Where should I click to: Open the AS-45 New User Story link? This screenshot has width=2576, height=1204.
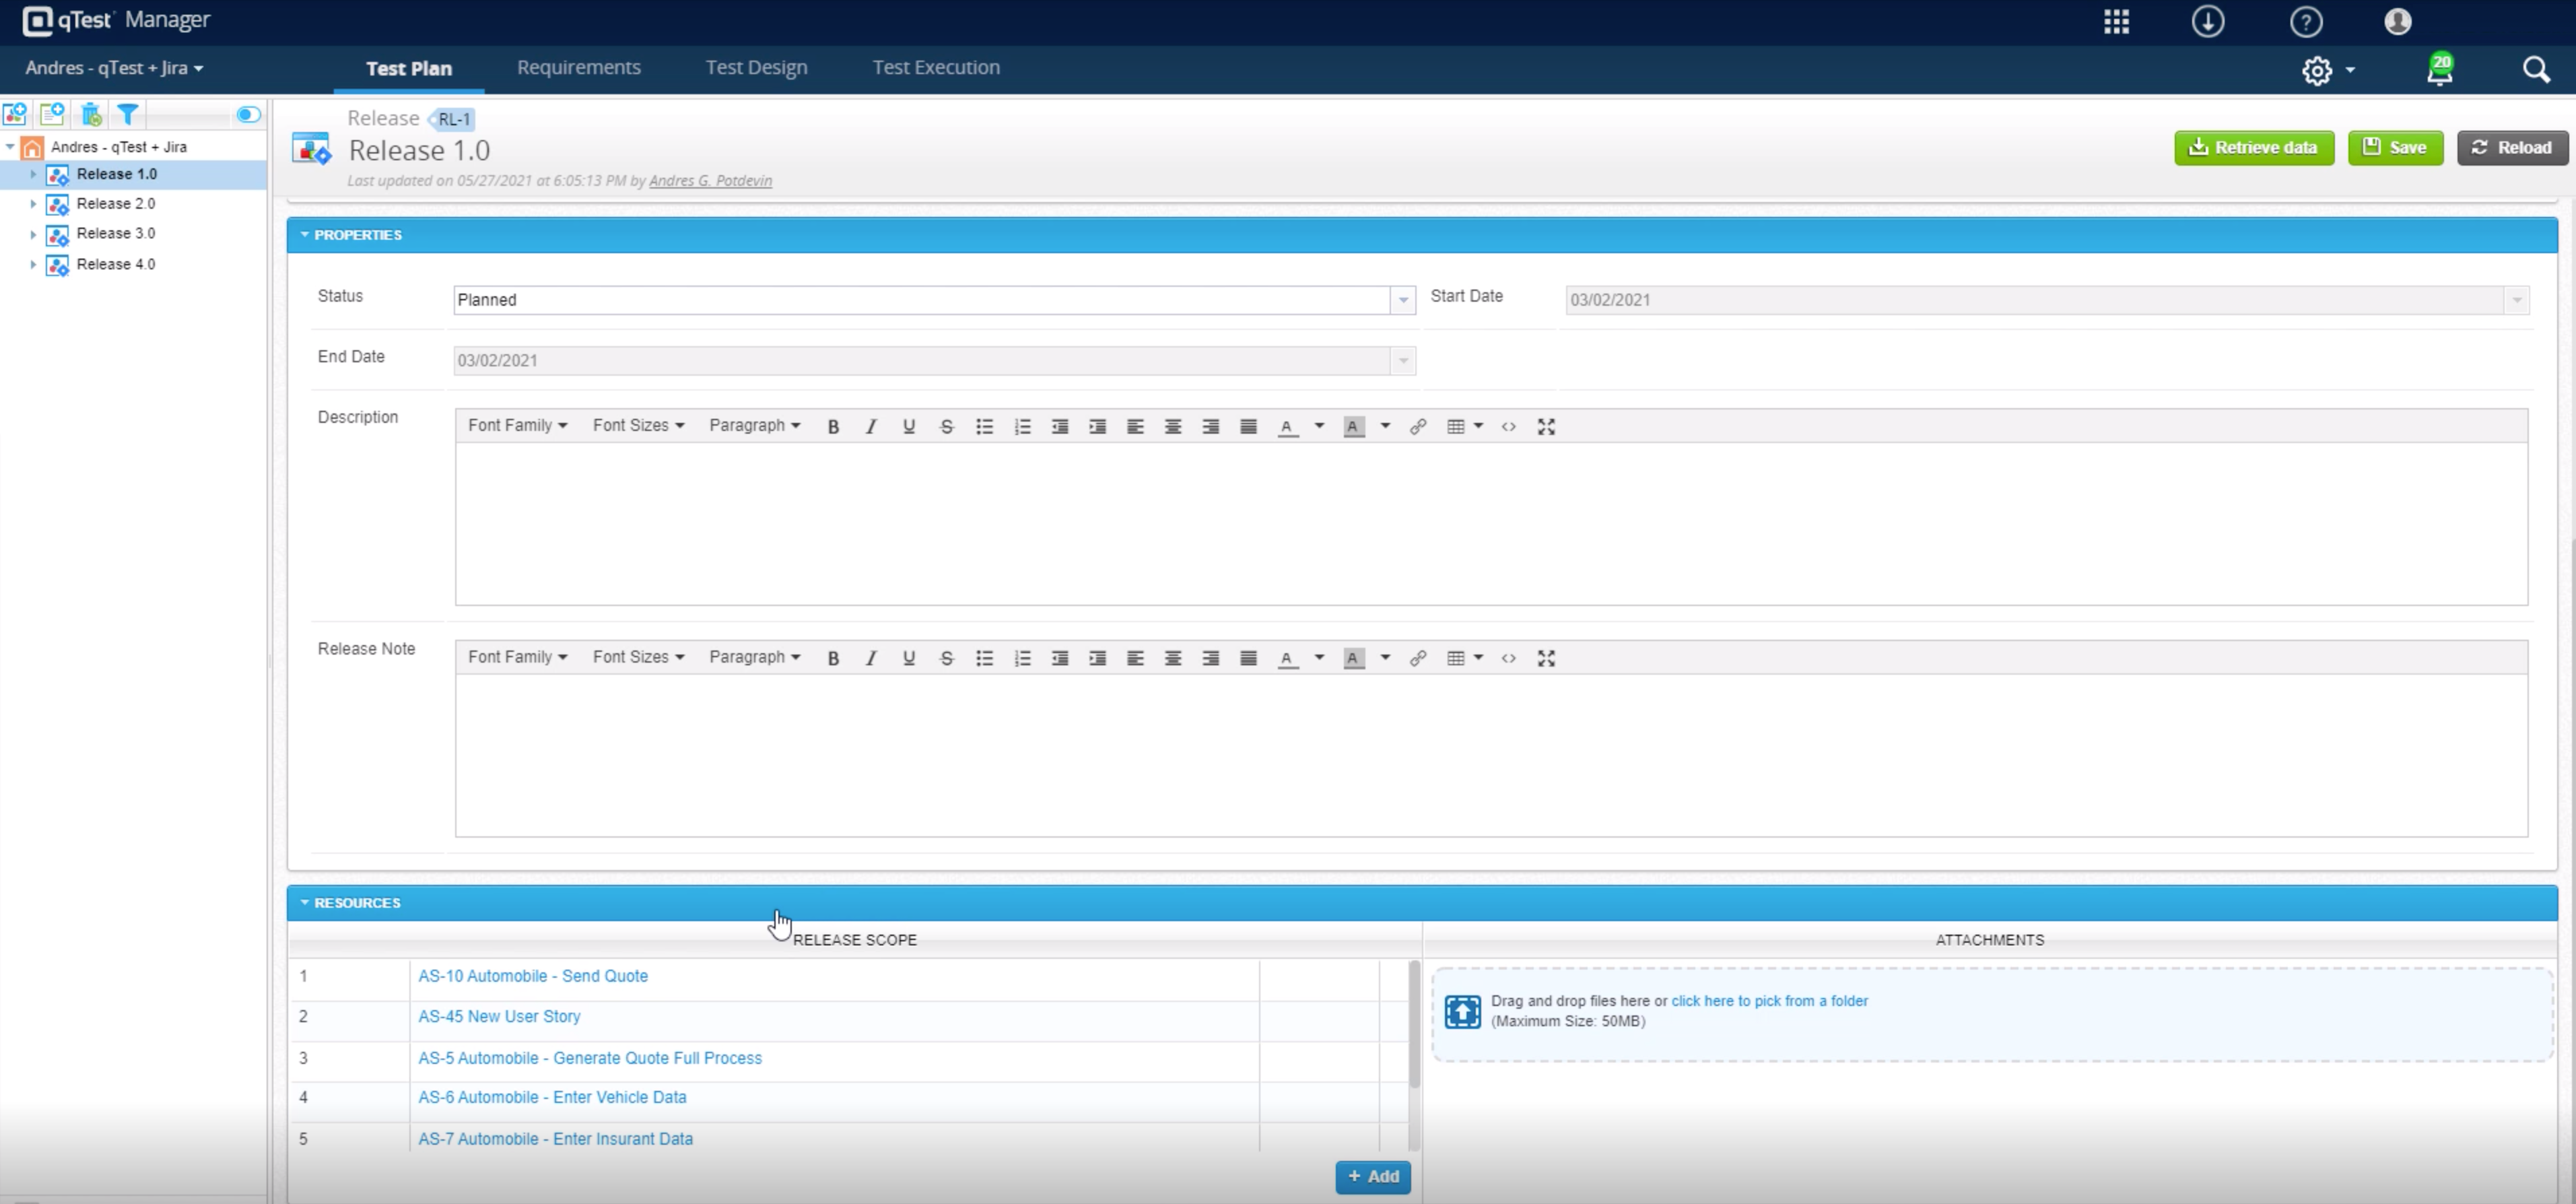[x=499, y=1016]
